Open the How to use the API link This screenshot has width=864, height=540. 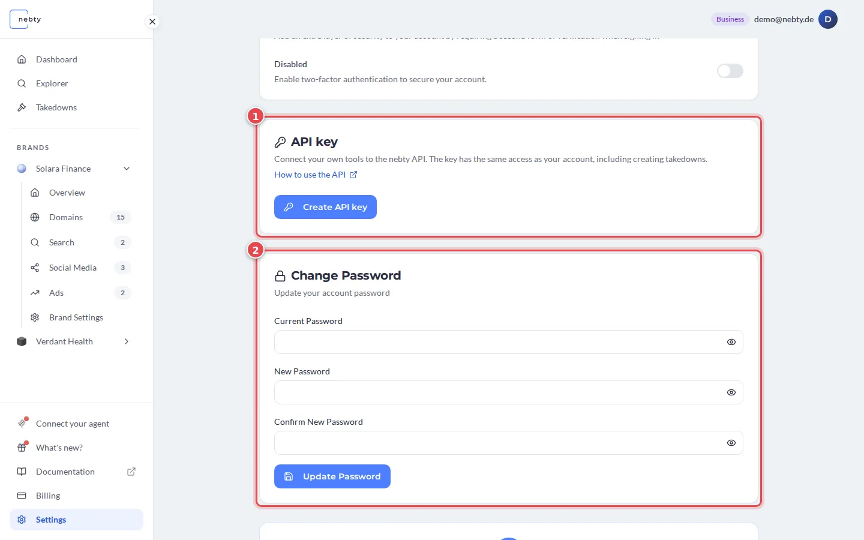pyautogui.click(x=316, y=175)
